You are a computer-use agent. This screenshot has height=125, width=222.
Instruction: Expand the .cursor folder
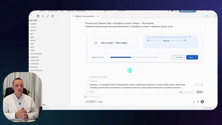[x=33, y=27]
